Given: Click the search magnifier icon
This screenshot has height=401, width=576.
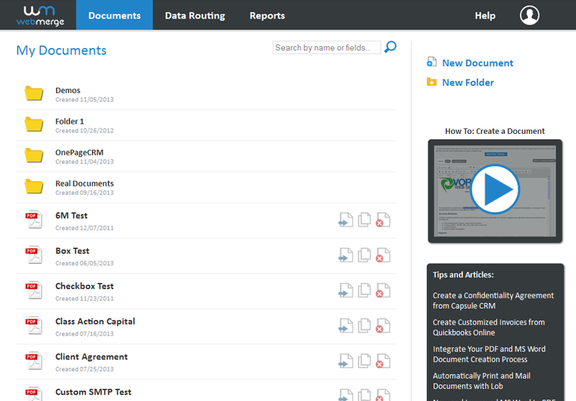Looking at the screenshot, I should pyautogui.click(x=390, y=48).
